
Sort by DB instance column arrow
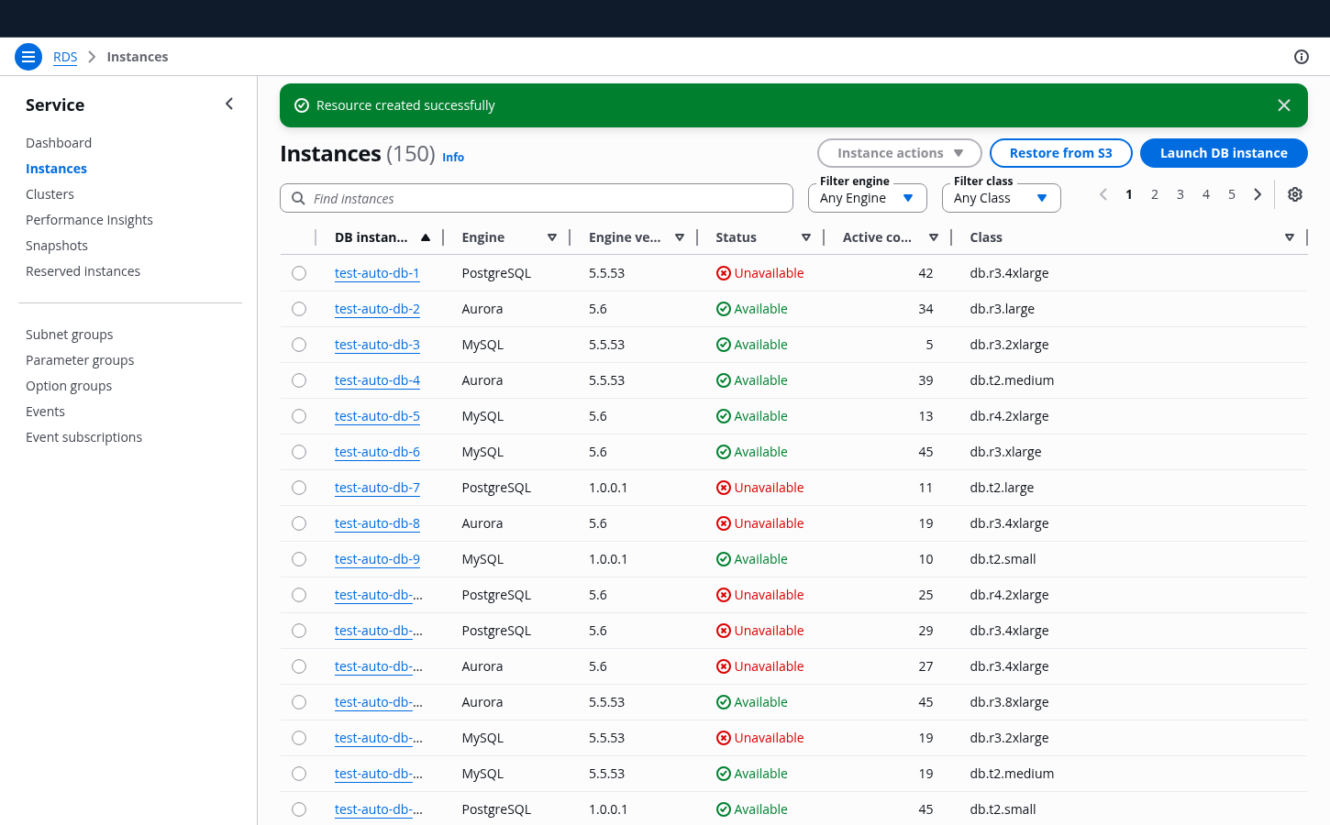tap(426, 237)
